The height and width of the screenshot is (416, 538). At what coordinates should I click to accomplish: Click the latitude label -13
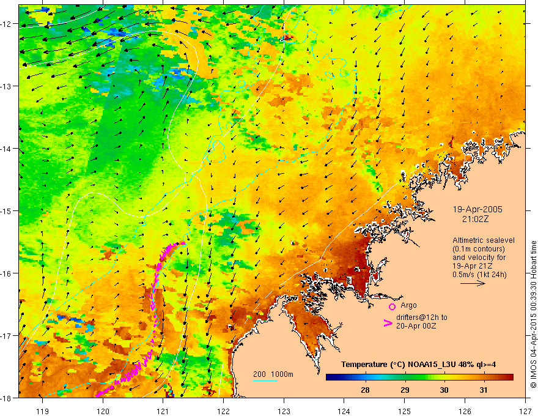click(x=7, y=86)
